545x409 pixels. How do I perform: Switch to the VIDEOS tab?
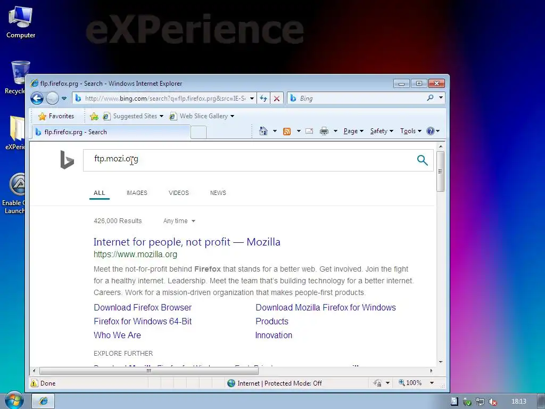point(179,193)
